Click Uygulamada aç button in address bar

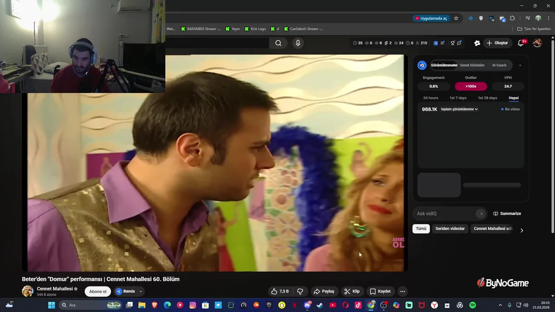click(x=431, y=18)
